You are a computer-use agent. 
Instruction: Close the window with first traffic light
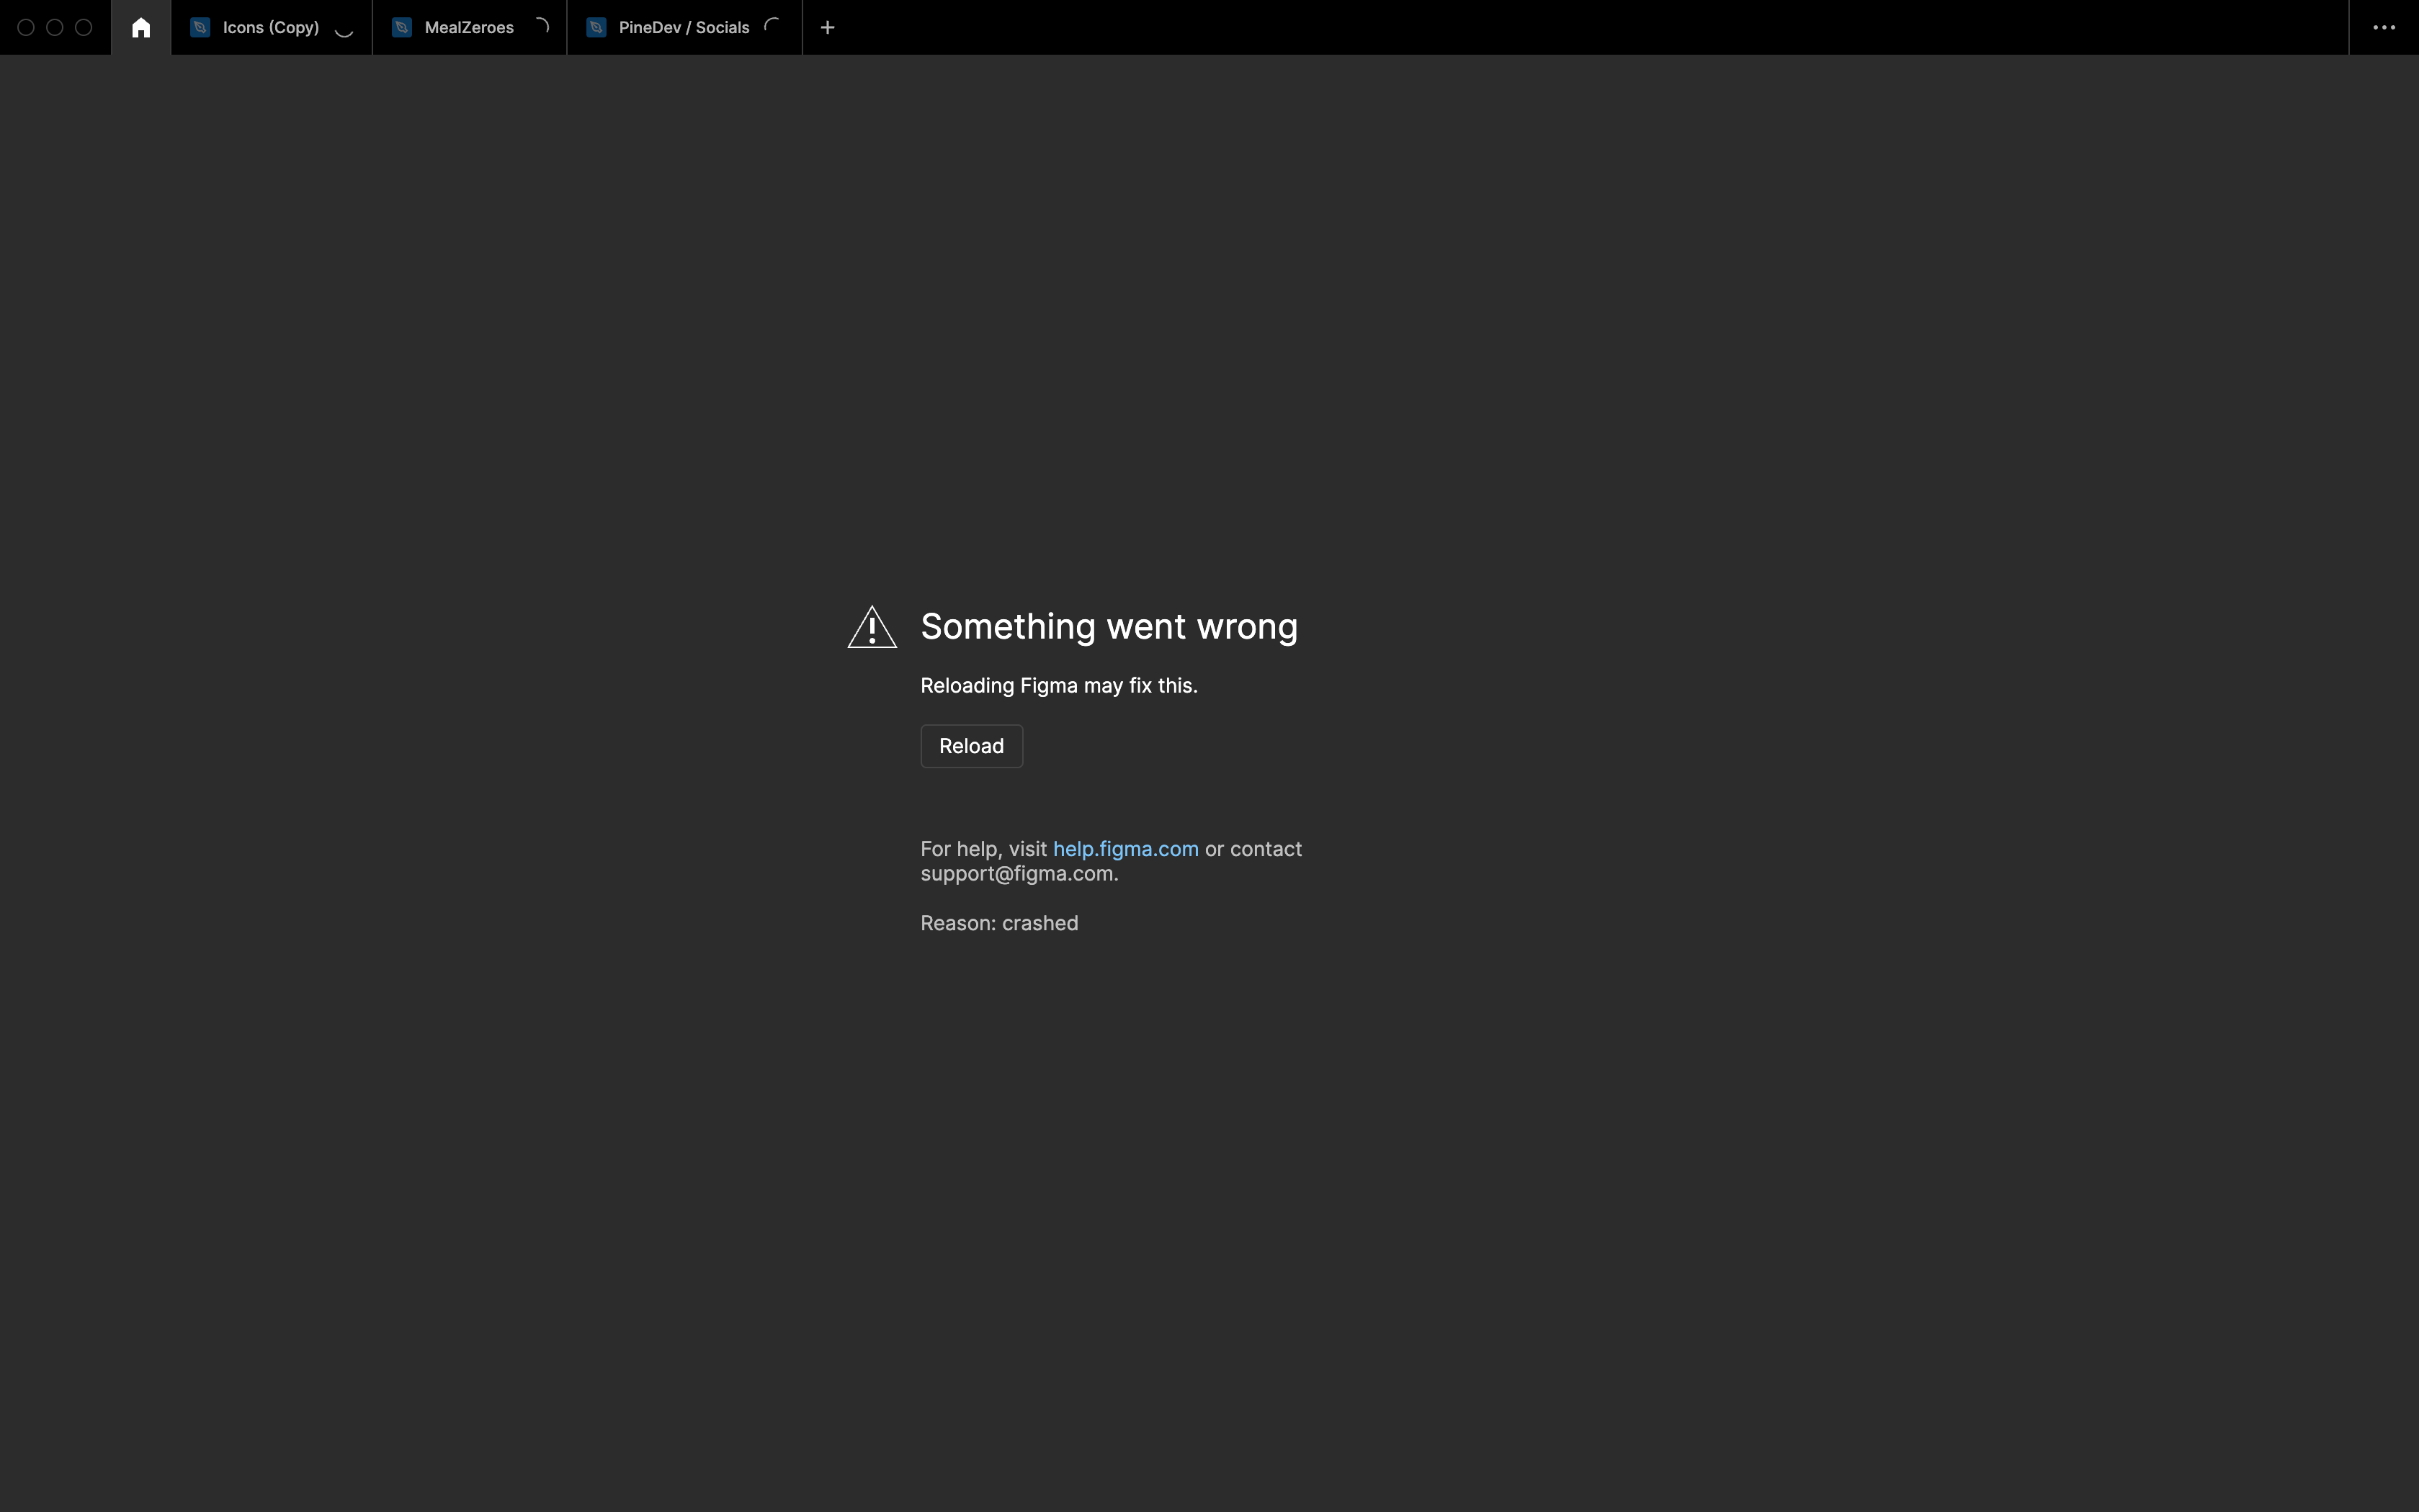coord(26,27)
